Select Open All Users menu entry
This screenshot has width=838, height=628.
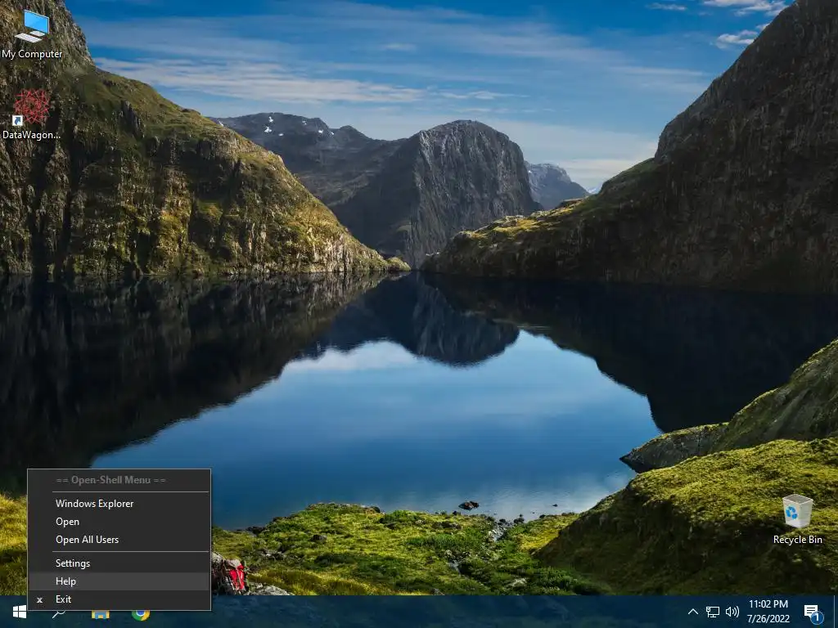point(119,540)
